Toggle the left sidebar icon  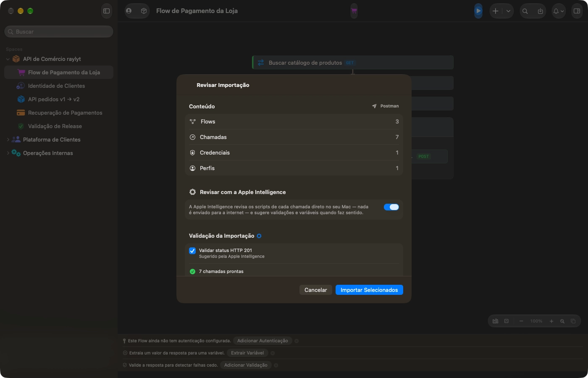pos(107,11)
